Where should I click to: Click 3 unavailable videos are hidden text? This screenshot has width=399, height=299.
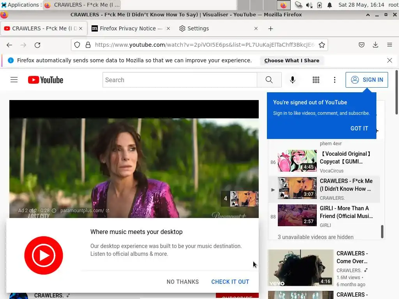pyautogui.click(x=316, y=237)
